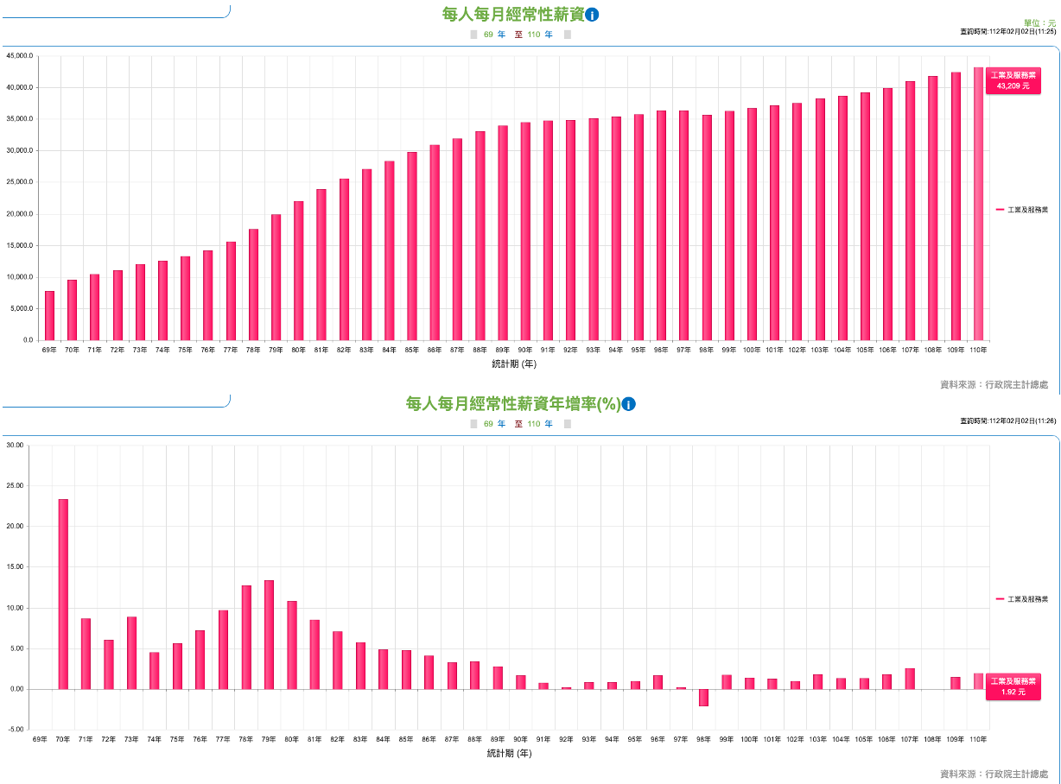The height and width of the screenshot is (784, 1061).
Task: Select end year 110 in growth-rate chart range
Action: pyautogui.click(x=533, y=424)
